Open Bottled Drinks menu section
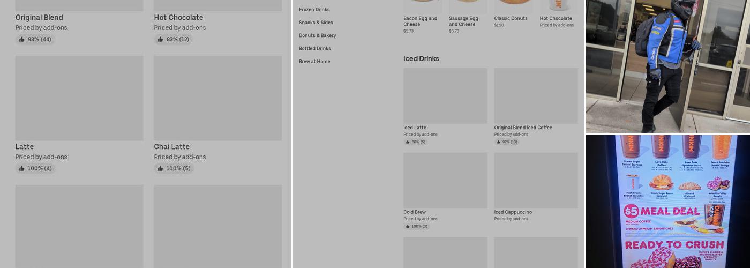750x268 pixels. [314, 48]
